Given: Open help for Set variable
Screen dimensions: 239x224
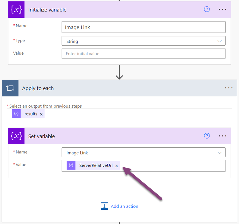Looking at the screenshot, I should click(207, 136).
